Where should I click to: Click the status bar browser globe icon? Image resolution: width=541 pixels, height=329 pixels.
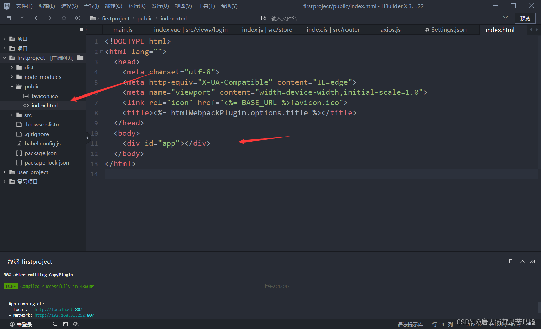(x=76, y=324)
